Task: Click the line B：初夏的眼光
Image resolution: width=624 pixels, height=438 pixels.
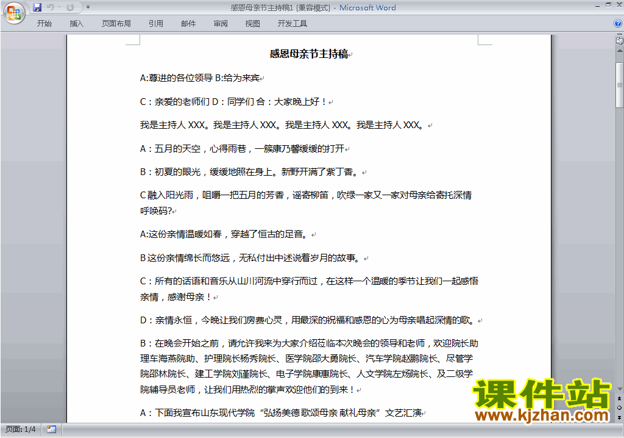Action: click(x=250, y=172)
